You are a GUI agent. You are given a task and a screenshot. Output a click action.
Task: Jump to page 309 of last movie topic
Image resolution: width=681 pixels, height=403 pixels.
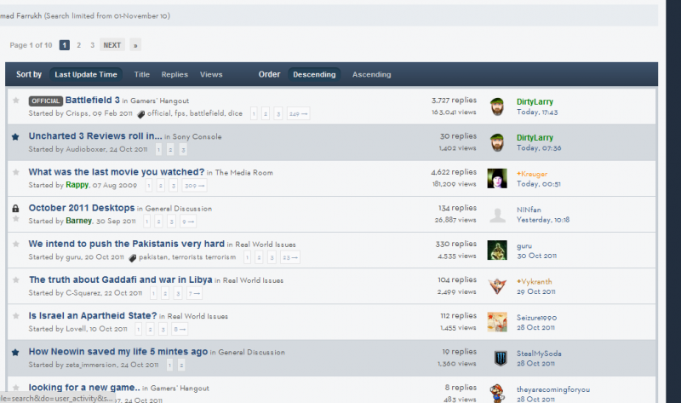coord(194,186)
